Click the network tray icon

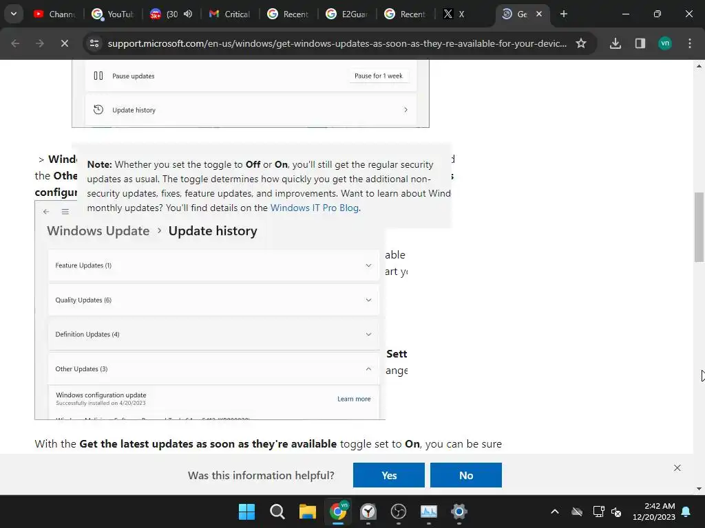click(x=598, y=511)
